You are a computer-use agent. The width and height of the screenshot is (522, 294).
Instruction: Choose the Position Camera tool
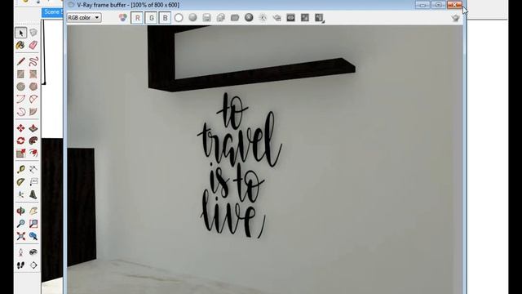(x=20, y=252)
